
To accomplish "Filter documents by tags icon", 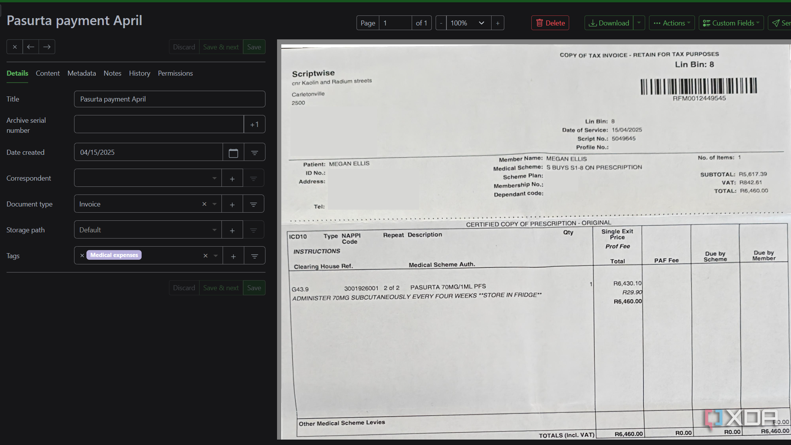I will 255,256.
